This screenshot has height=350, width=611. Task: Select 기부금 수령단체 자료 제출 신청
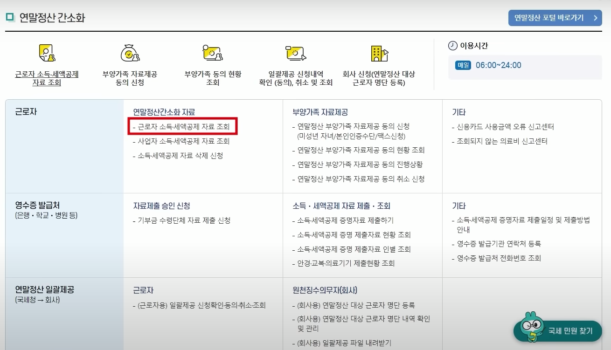[x=184, y=220]
